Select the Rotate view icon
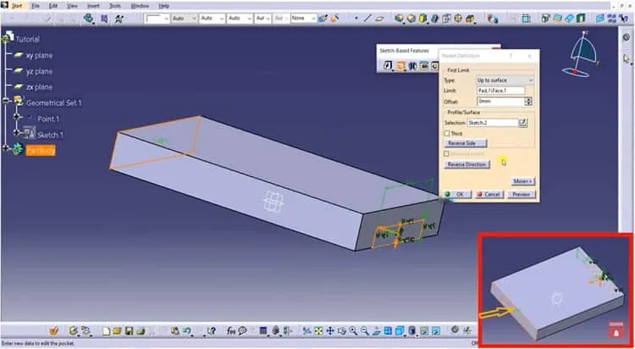The image size is (635, 349). [x=341, y=331]
